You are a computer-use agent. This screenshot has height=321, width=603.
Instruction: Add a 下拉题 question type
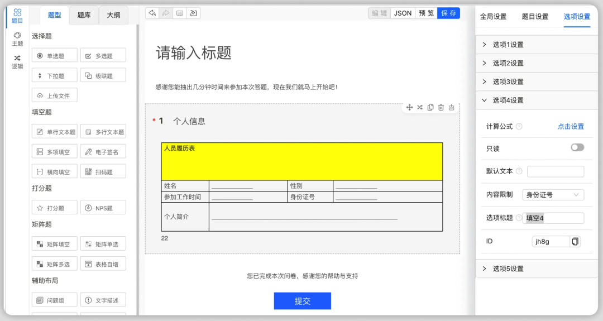click(55, 76)
